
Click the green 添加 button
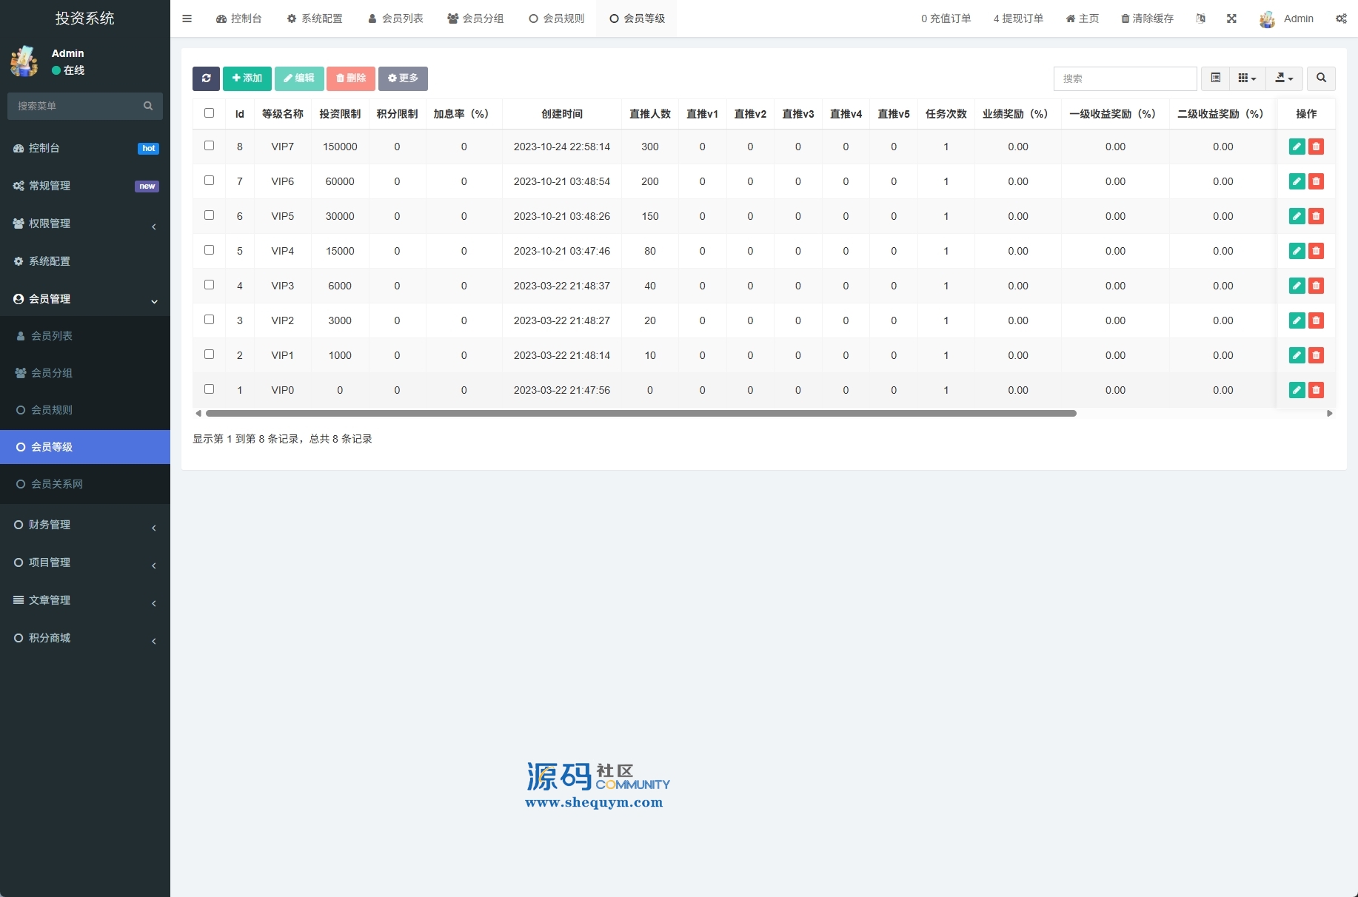(x=247, y=78)
